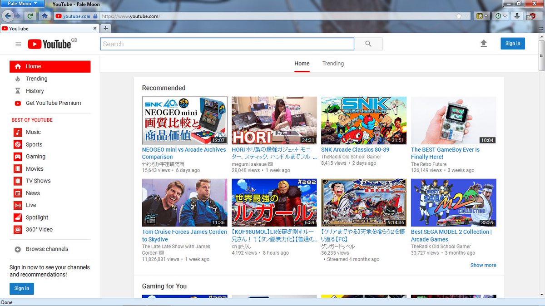Click title NEOGEO mini vs Arcade Archives Comparison
This screenshot has width=545, height=306.
click(x=184, y=153)
